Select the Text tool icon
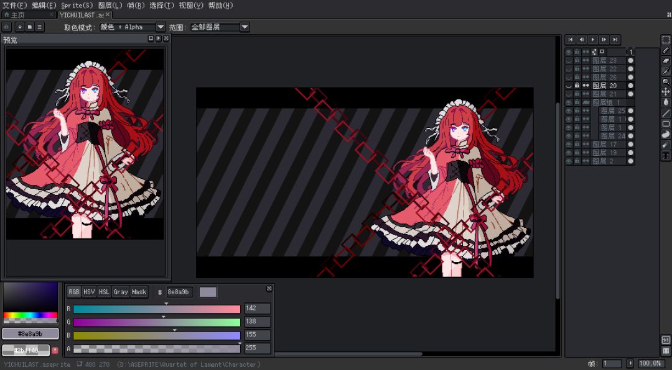Viewport: 672px width, 370px height. tap(666, 155)
